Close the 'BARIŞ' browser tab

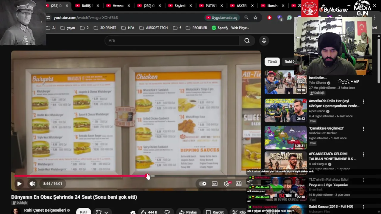[98, 6]
